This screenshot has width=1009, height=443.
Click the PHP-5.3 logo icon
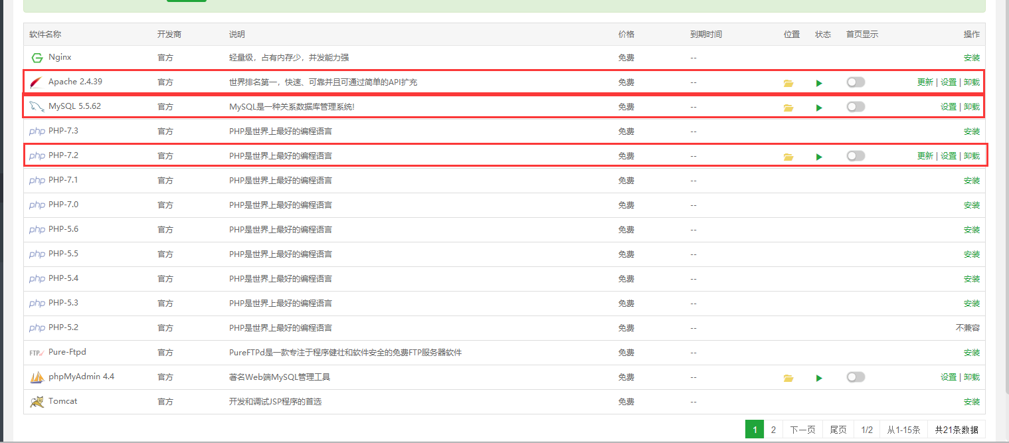pyautogui.click(x=37, y=304)
